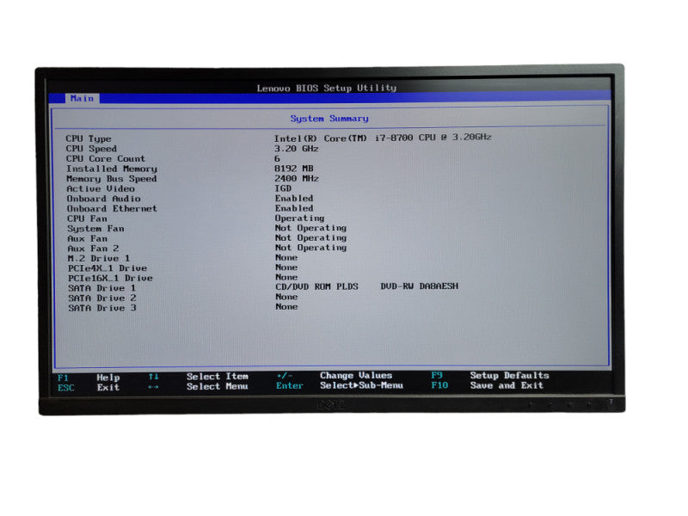Click the core count value 6

[x=277, y=159]
